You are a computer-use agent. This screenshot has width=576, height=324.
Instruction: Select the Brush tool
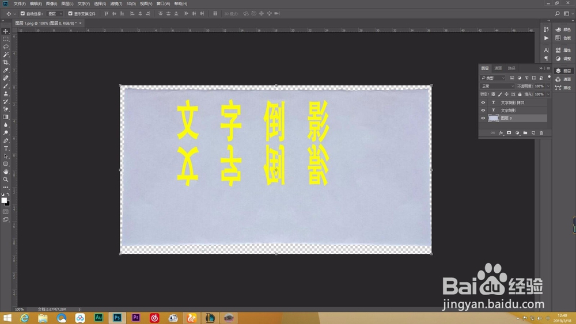[x=6, y=86]
